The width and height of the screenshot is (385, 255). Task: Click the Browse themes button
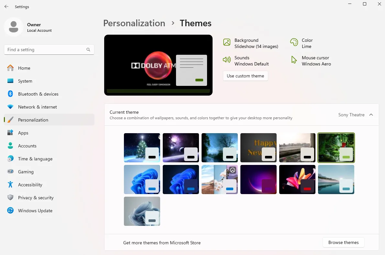tap(343, 242)
